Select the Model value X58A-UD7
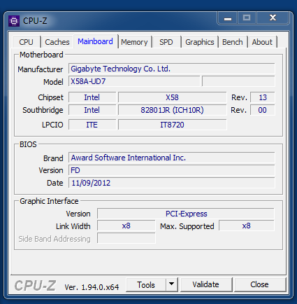Image resolution: width=297 pixels, height=304 pixels. (x=134, y=81)
